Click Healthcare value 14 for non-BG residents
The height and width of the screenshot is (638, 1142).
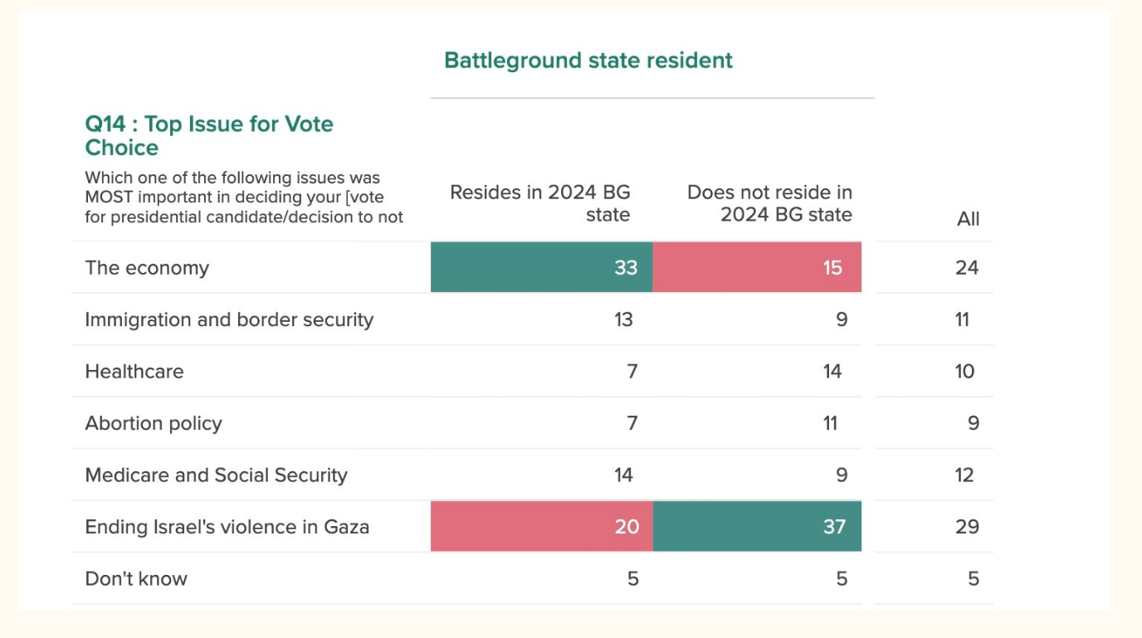tap(832, 372)
